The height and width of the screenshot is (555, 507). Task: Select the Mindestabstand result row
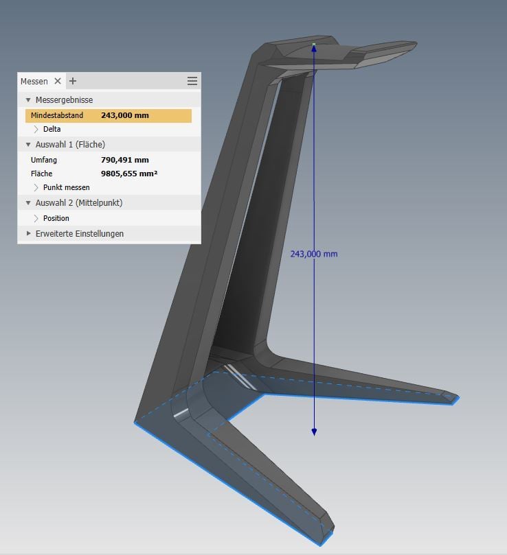pyautogui.click(x=109, y=116)
